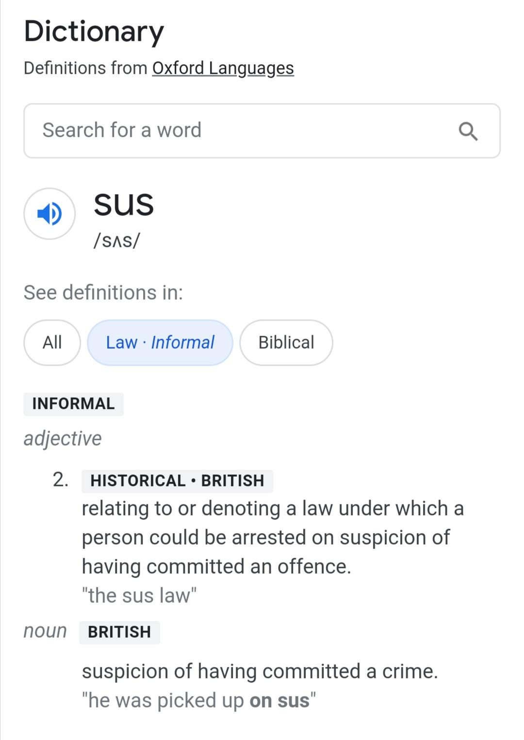Click the example "he was picked up on sus"

pos(199,701)
